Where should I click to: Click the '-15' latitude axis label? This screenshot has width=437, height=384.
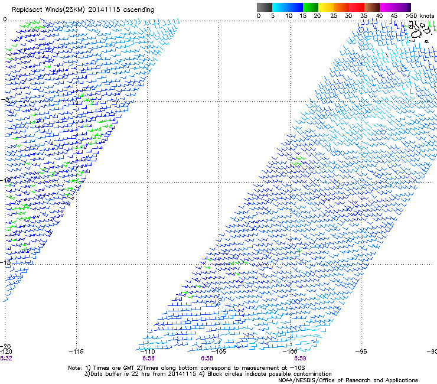pyautogui.click(x=5, y=262)
